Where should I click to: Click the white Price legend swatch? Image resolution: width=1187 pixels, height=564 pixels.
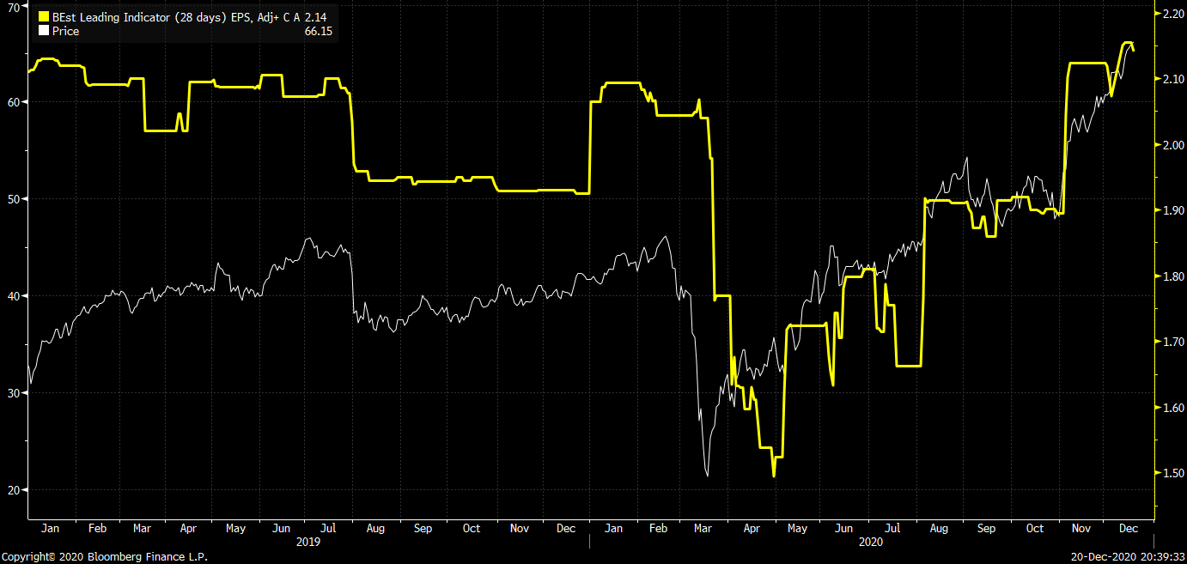click(x=44, y=31)
